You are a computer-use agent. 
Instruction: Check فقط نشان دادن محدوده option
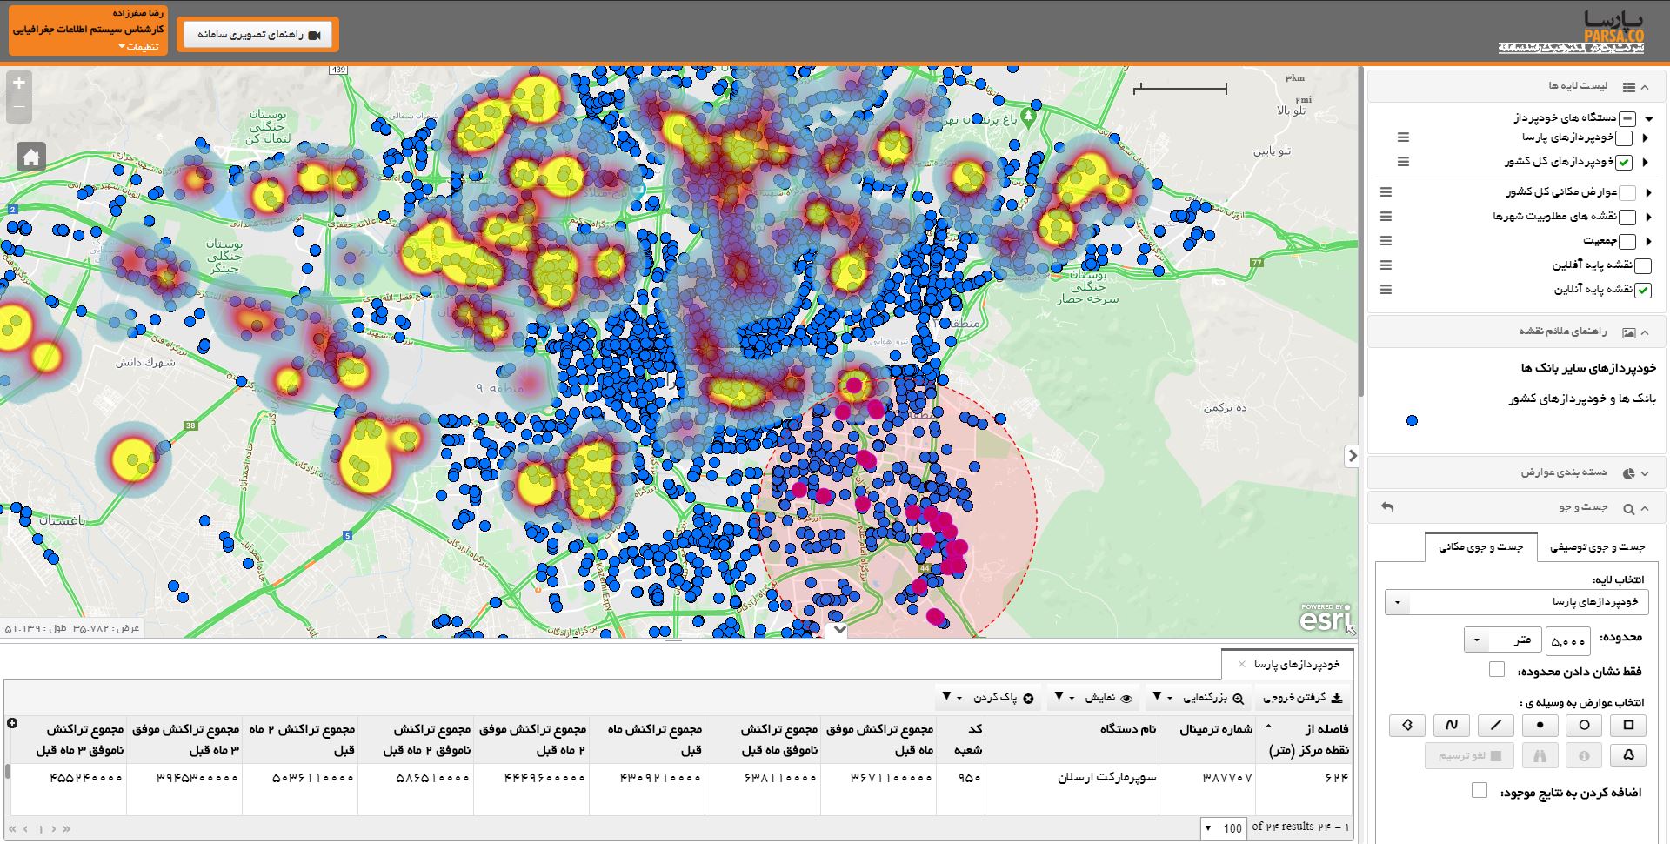(1497, 669)
